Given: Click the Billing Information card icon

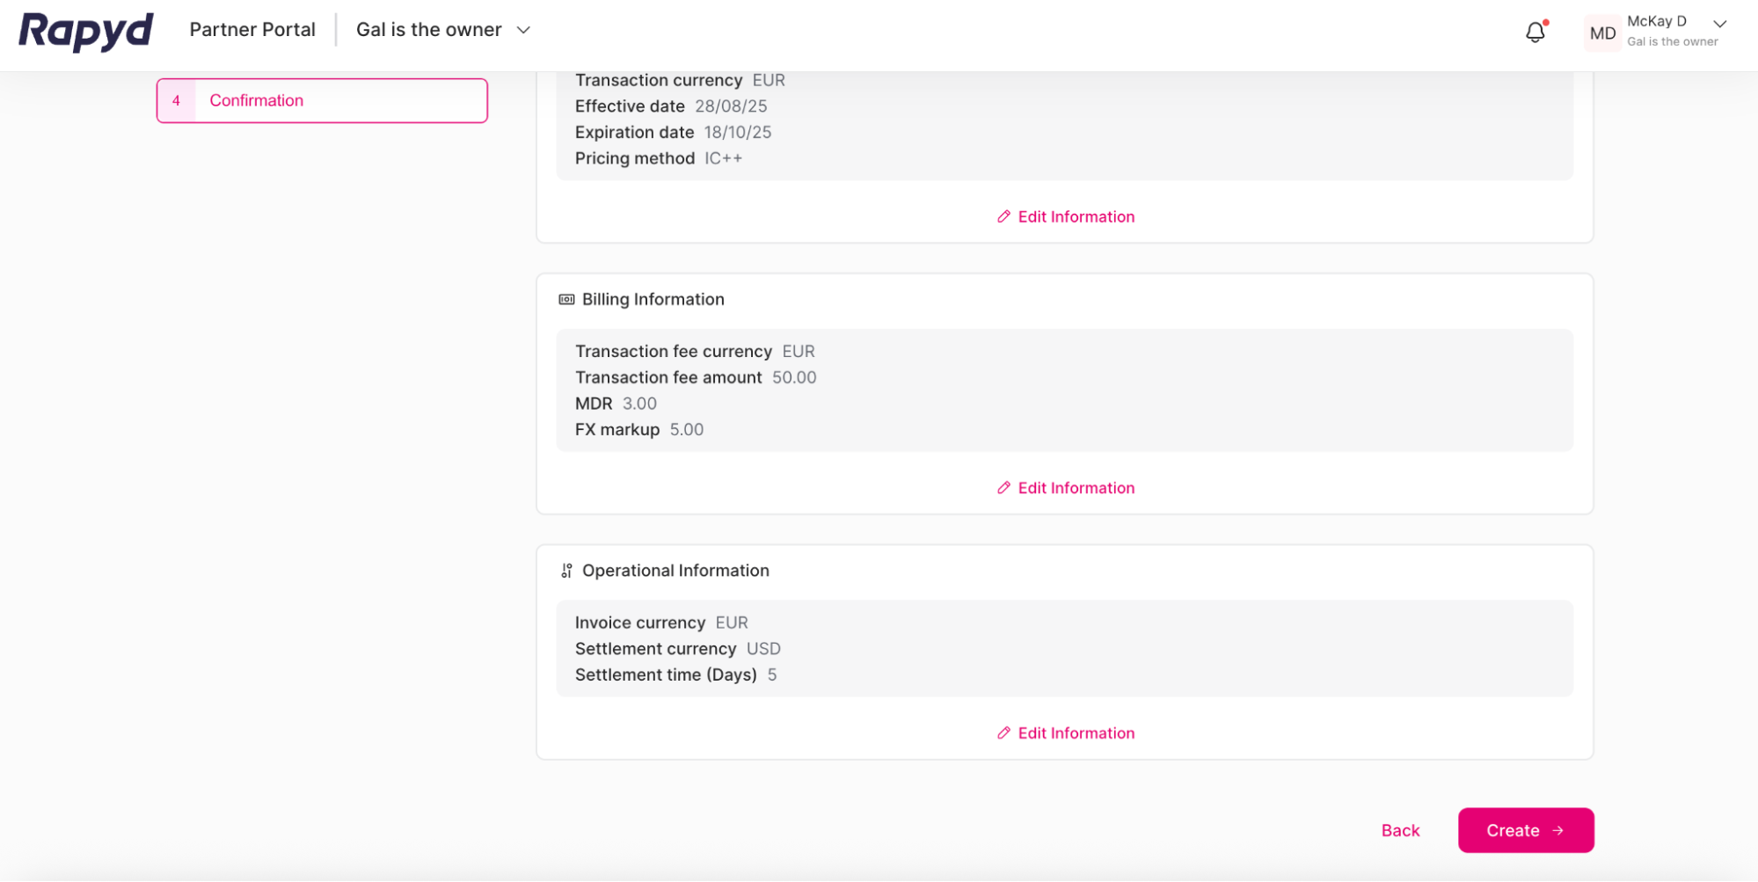Looking at the screenshot, I should [565, 299].
